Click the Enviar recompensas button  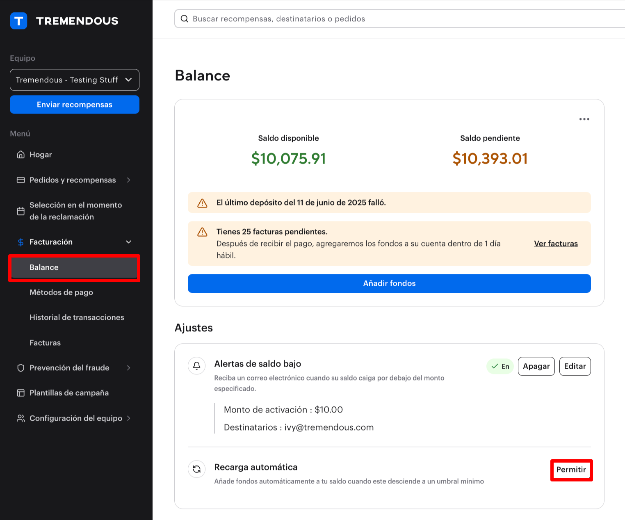point(75,105)
